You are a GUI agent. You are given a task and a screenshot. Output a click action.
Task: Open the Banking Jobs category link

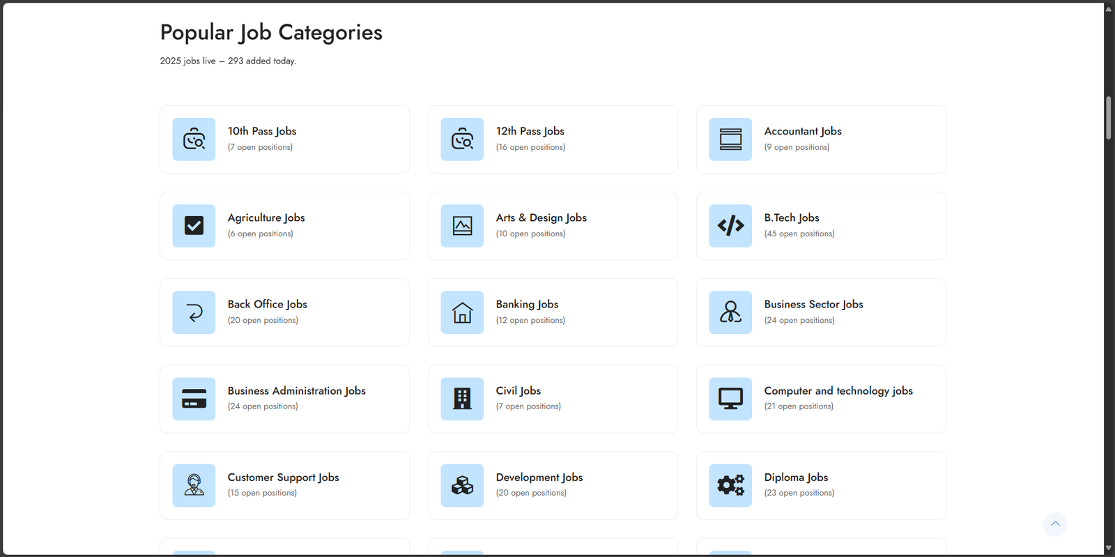(527, 305)
